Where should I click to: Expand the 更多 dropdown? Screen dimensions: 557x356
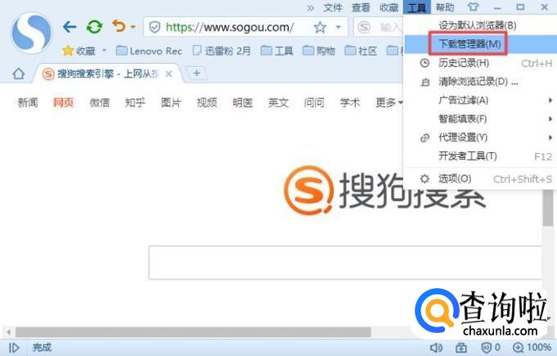pos(389,102)
